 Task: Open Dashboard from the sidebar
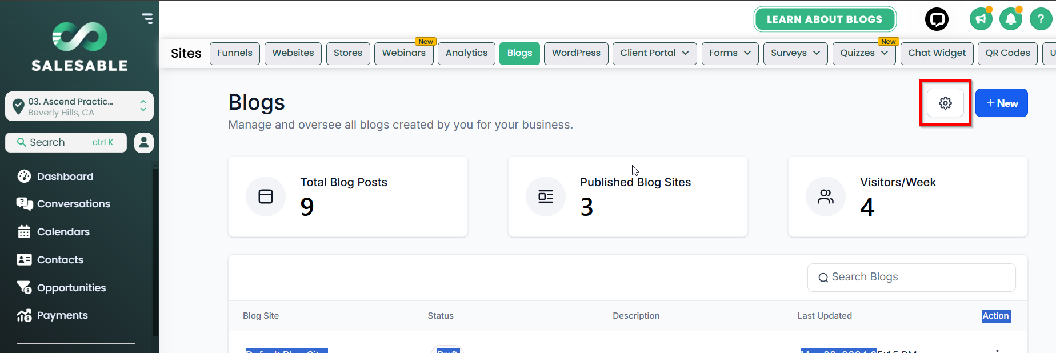click(65, 176)
